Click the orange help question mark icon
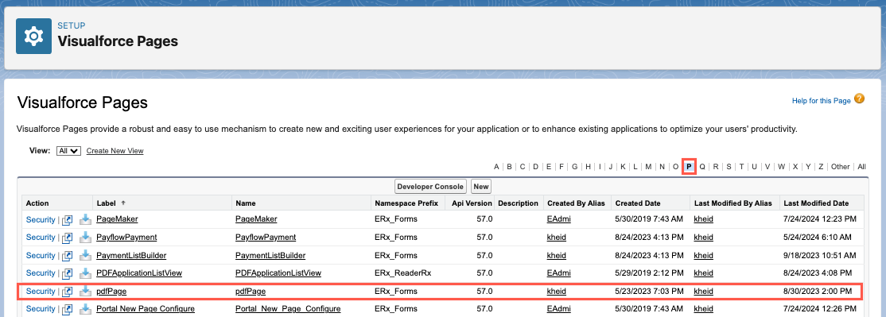 coord(860,99)
